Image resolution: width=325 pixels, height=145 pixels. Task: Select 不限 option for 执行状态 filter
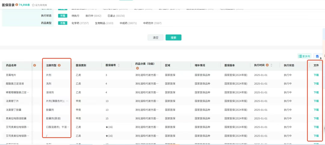click(63, 16)
